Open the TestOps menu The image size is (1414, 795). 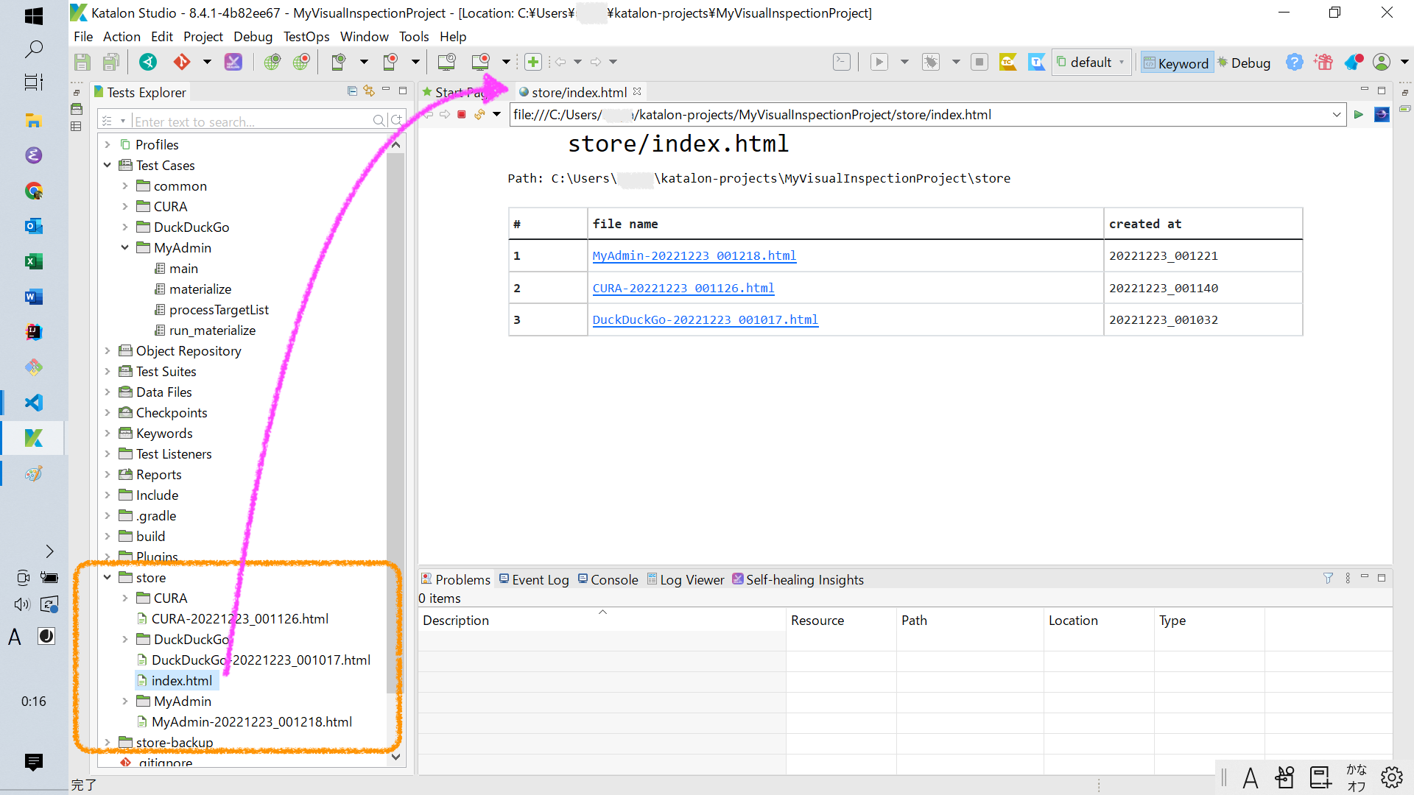[306, 36]
